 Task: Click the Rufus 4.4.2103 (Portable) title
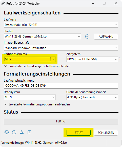23,4
